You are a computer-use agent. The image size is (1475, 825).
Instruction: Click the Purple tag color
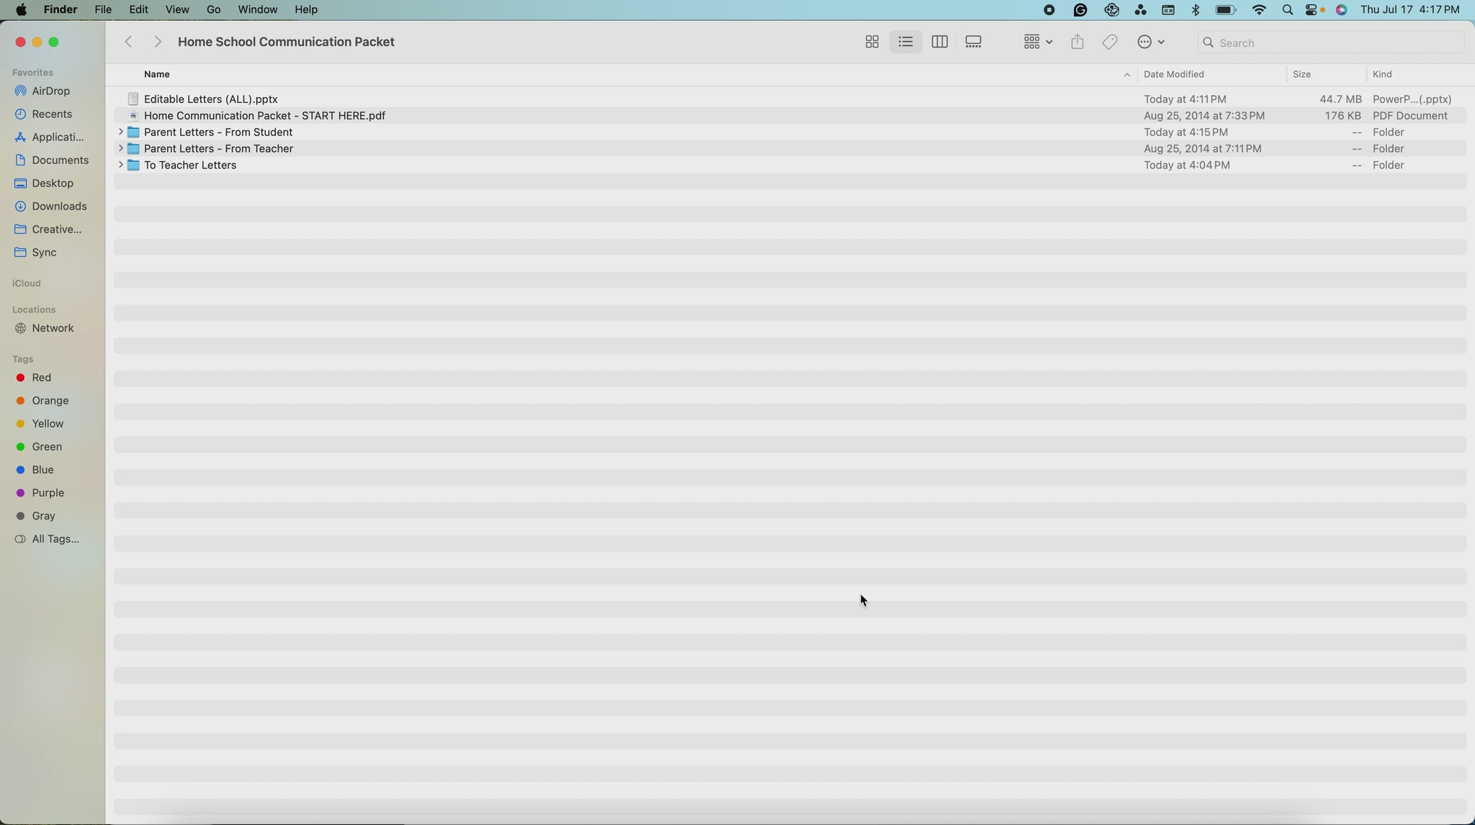(x=48, y=493)
